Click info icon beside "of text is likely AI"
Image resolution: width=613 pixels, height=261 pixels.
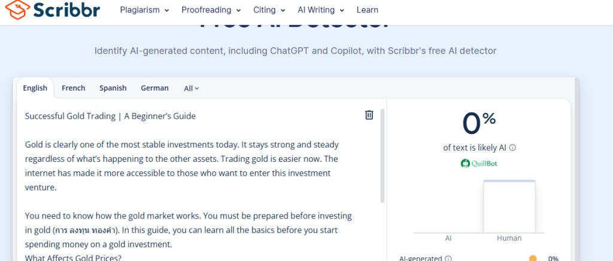click(x=512, y=148)
